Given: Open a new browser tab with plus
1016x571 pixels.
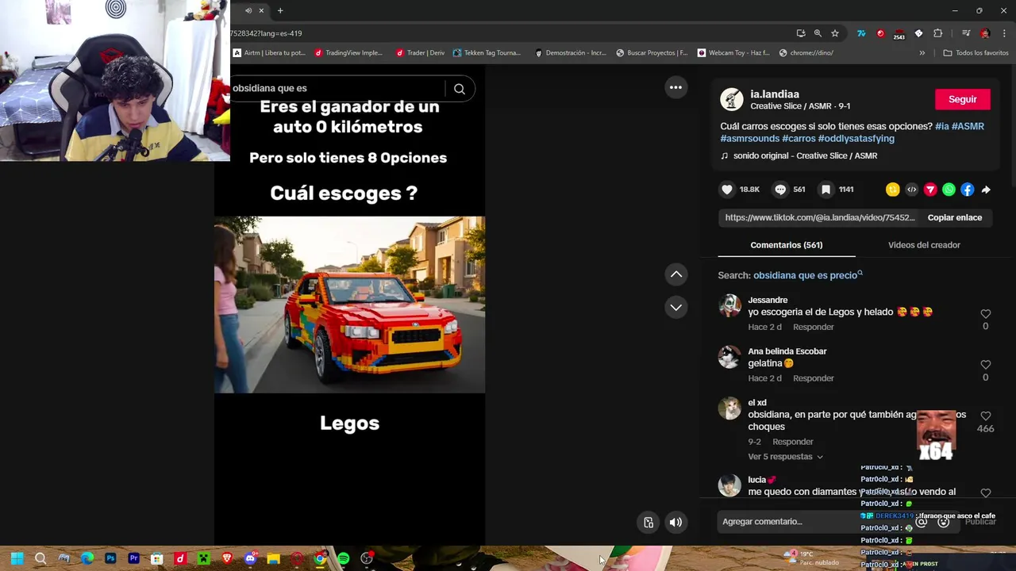Looking at the screenshot, I should coord(280,10).
